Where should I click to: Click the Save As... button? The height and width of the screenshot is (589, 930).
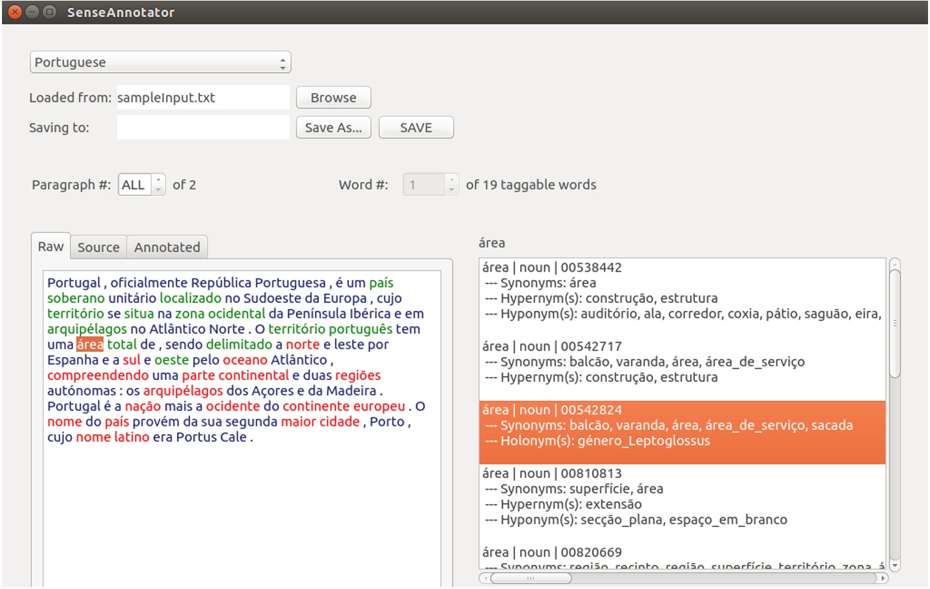(333, 128)
